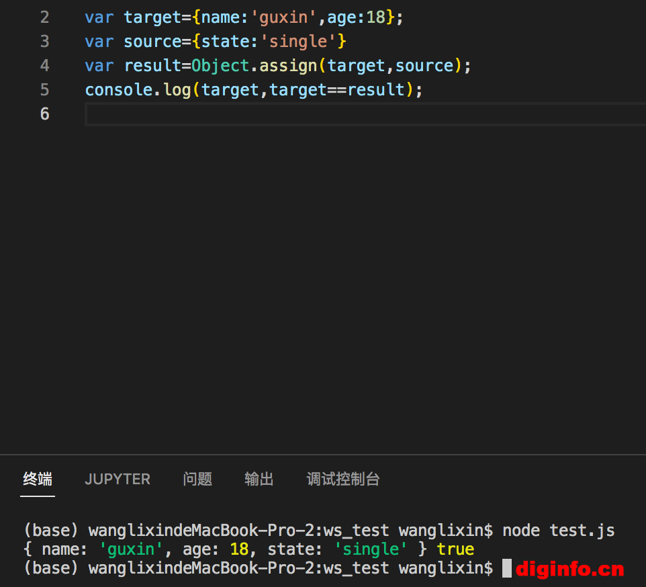
Task: Place cursor on empty editor line 6
Action: [365, 114]
